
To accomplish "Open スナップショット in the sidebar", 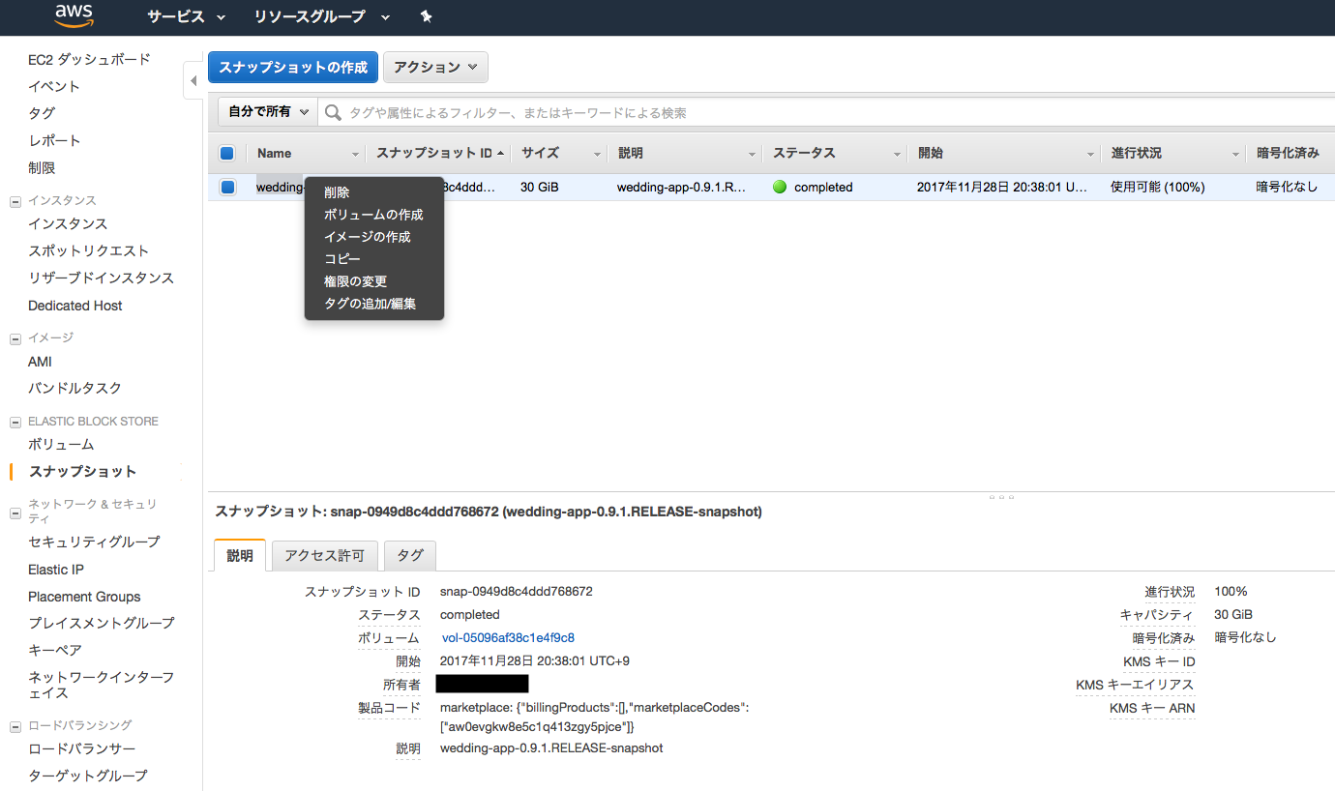I will click(82, 472).
